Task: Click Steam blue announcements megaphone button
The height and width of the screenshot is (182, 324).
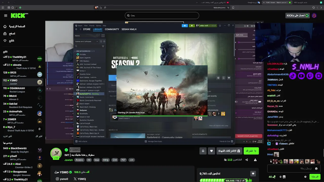Action: 185,26
